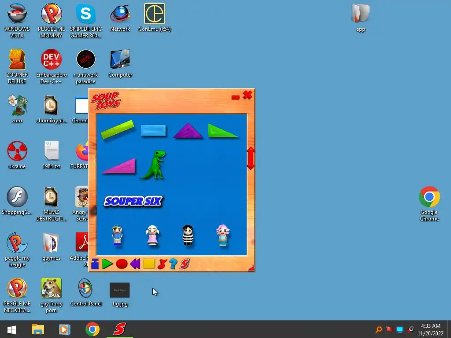Select the lime green plank toy
The image size is (451, 338).
coord(117,129)
